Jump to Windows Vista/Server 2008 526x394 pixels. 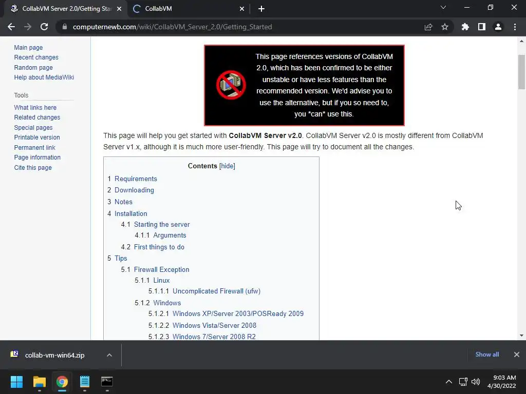point(214,325)
